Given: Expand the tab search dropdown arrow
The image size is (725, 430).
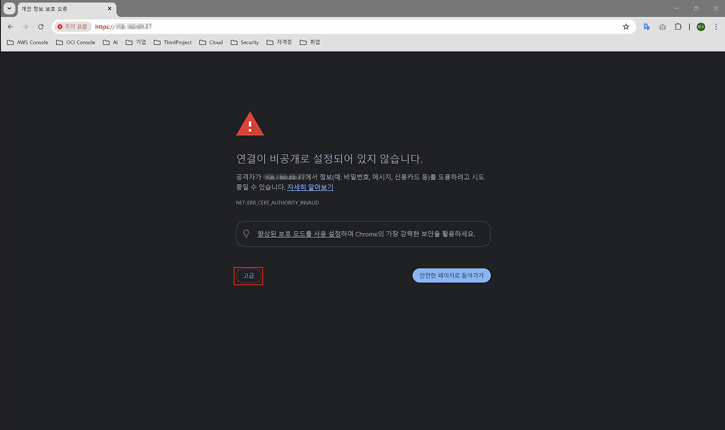Looking at the screenshot, I should click(9, 8).
